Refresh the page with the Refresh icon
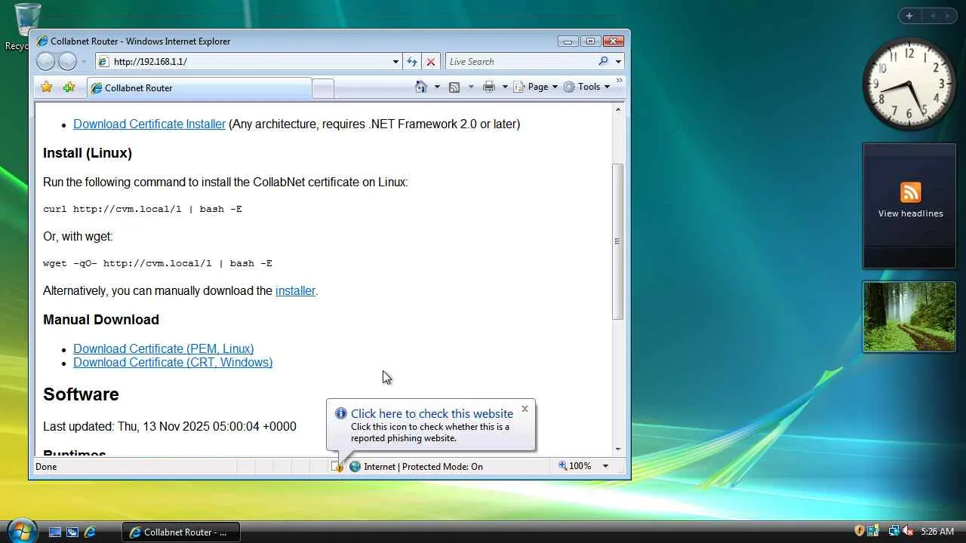The height and width of the screenshot is (543, 966). [x=412, y=62]
